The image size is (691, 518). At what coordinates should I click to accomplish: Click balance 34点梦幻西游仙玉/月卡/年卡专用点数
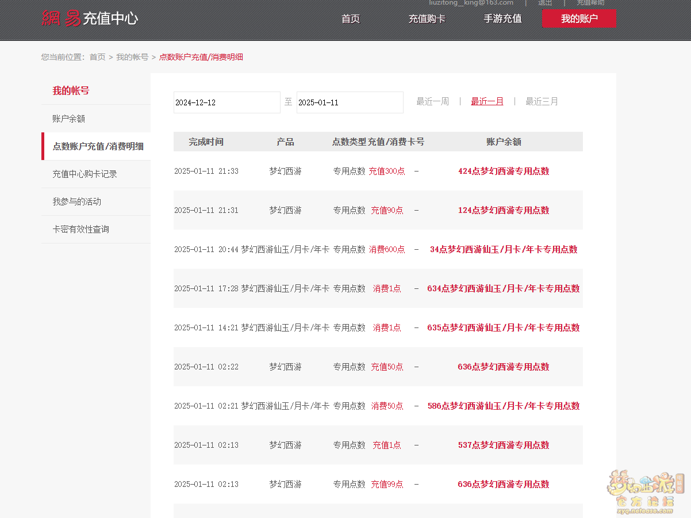click(x=504, y=249)
